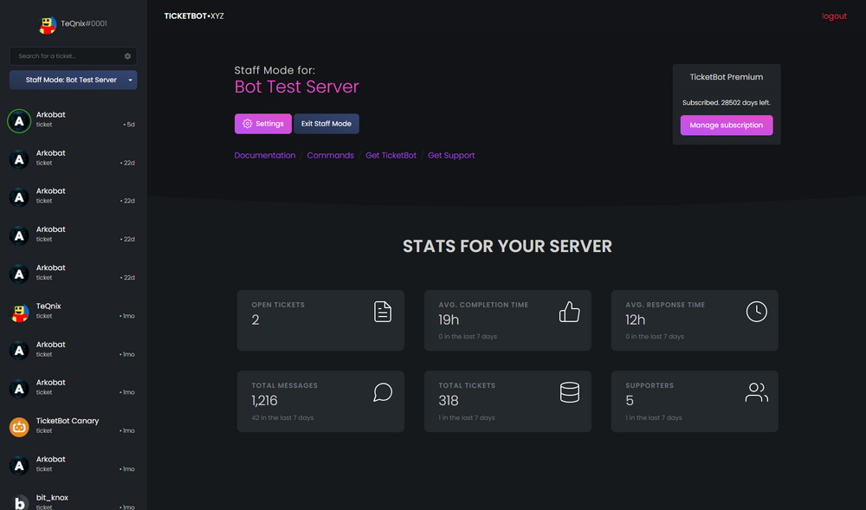Click the 1,216 total messages value

coord(264,401)
